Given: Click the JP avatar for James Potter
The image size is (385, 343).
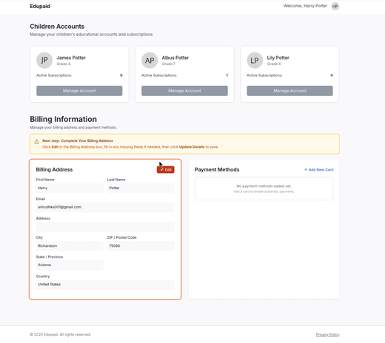Looking at the screenshot, I should tap(44, 60).
